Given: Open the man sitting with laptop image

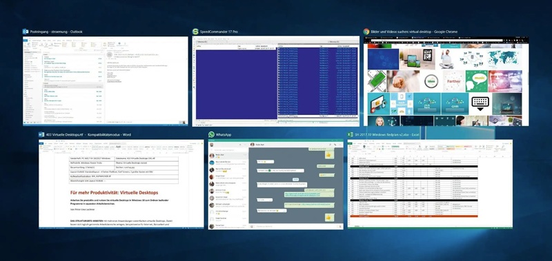Looking at the screenshot, I should (x=447, y=59).
